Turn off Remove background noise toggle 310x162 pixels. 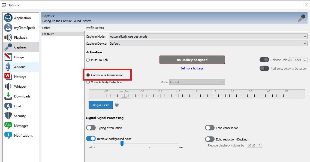point(91,139)
